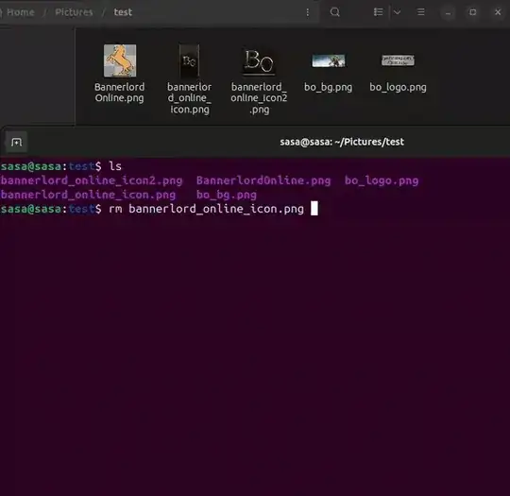Minimize the file manager window
Screen dimensions: 510x496
pyautogui.click(x=449, y=12)
